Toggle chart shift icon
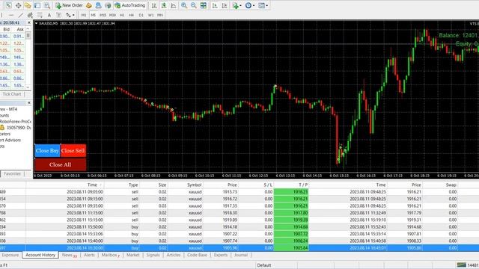This screenshot has width=479, height=269. coord(225,5)
